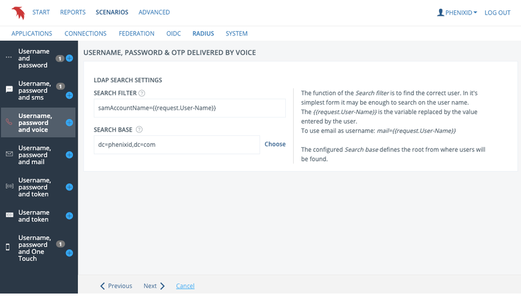This screenshot has height=296, width=521.
Task: Select the RADIUS tab
Action: 204,33
